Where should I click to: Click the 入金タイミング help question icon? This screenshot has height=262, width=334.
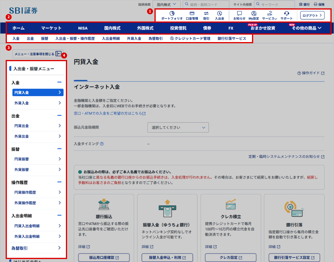coord(102,144)
